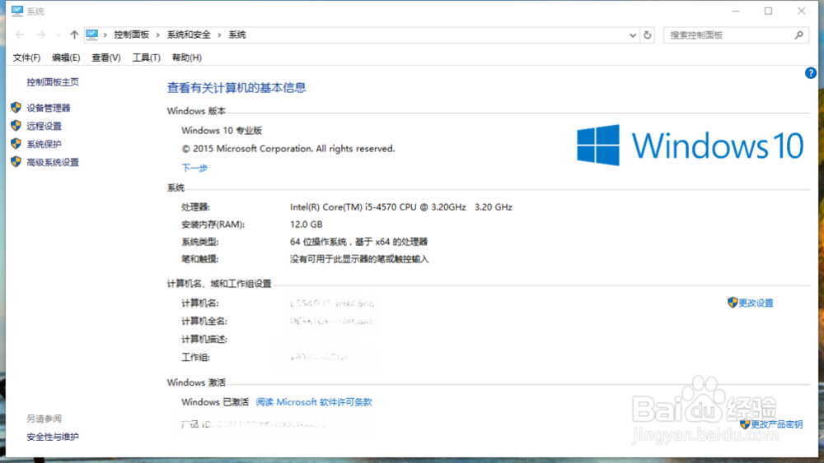Open 安全性与维护 link

(53, 437)
